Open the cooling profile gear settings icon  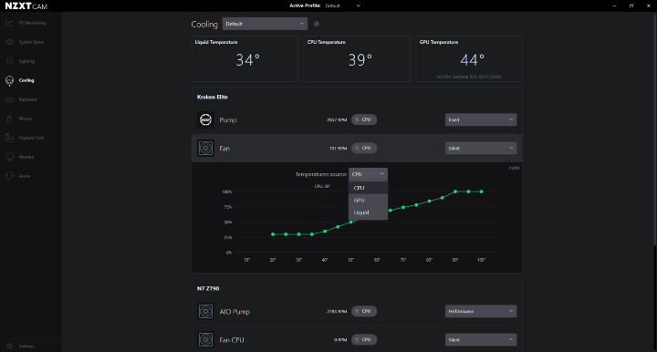click(x=317, y=24)
